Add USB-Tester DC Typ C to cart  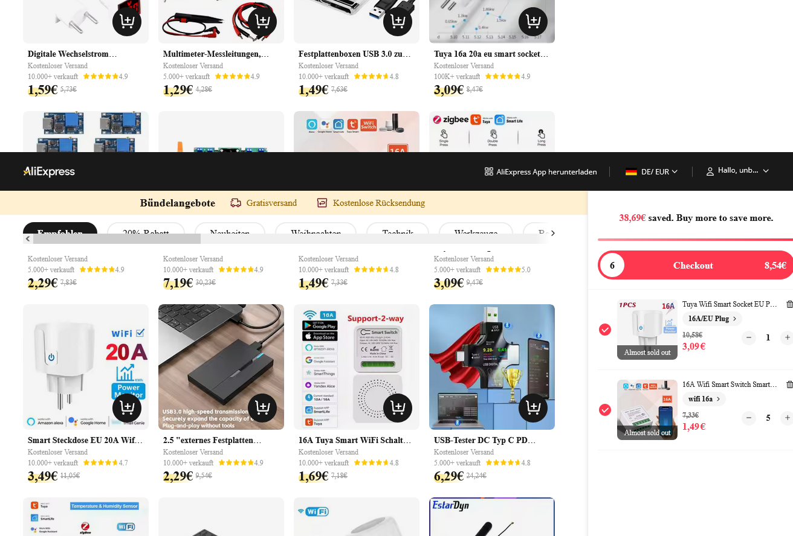coord(533,408)
